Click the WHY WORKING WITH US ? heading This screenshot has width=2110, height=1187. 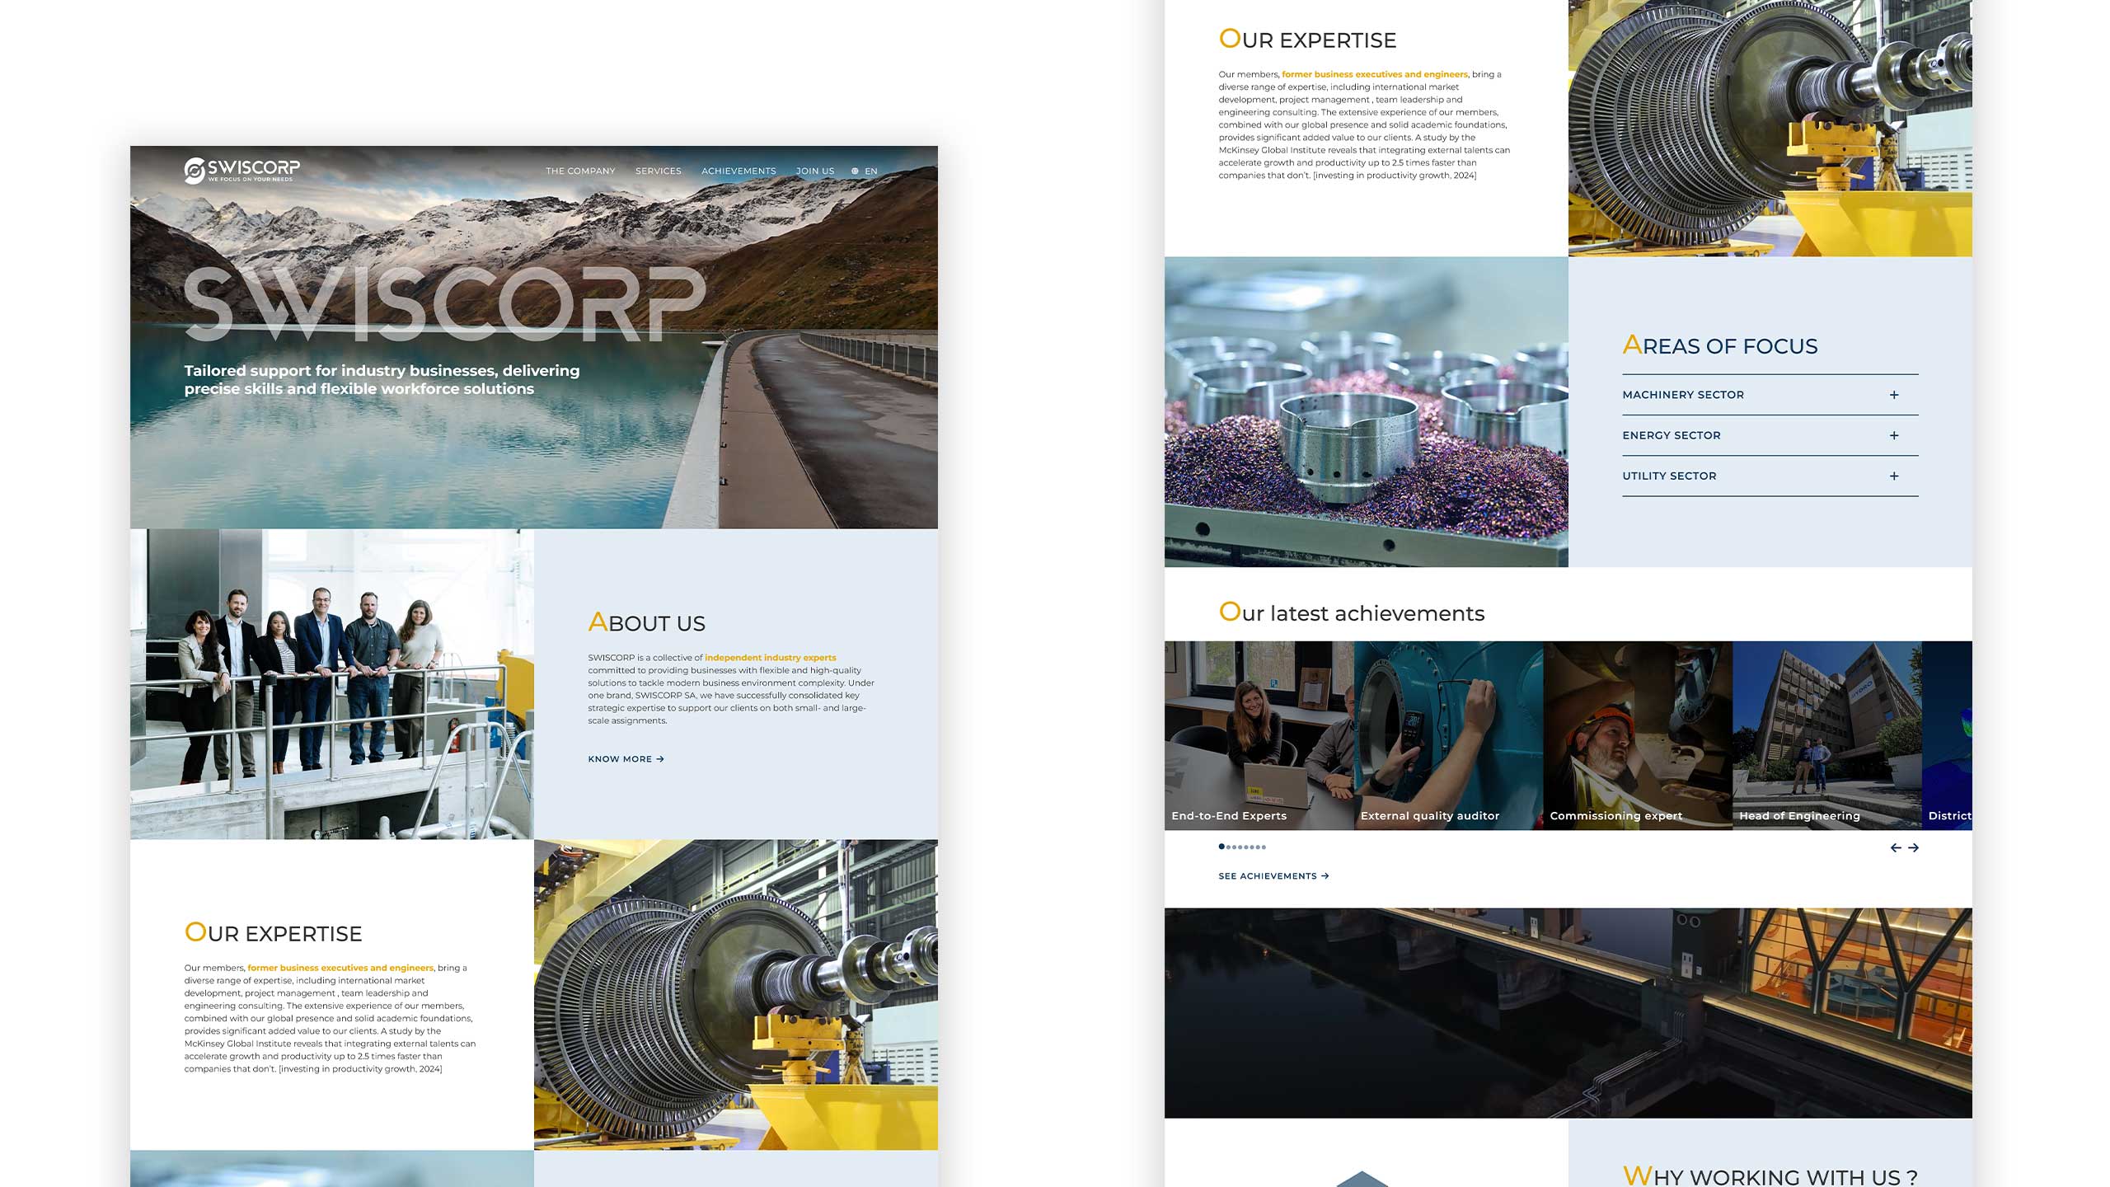[x=1770, y=1176]
